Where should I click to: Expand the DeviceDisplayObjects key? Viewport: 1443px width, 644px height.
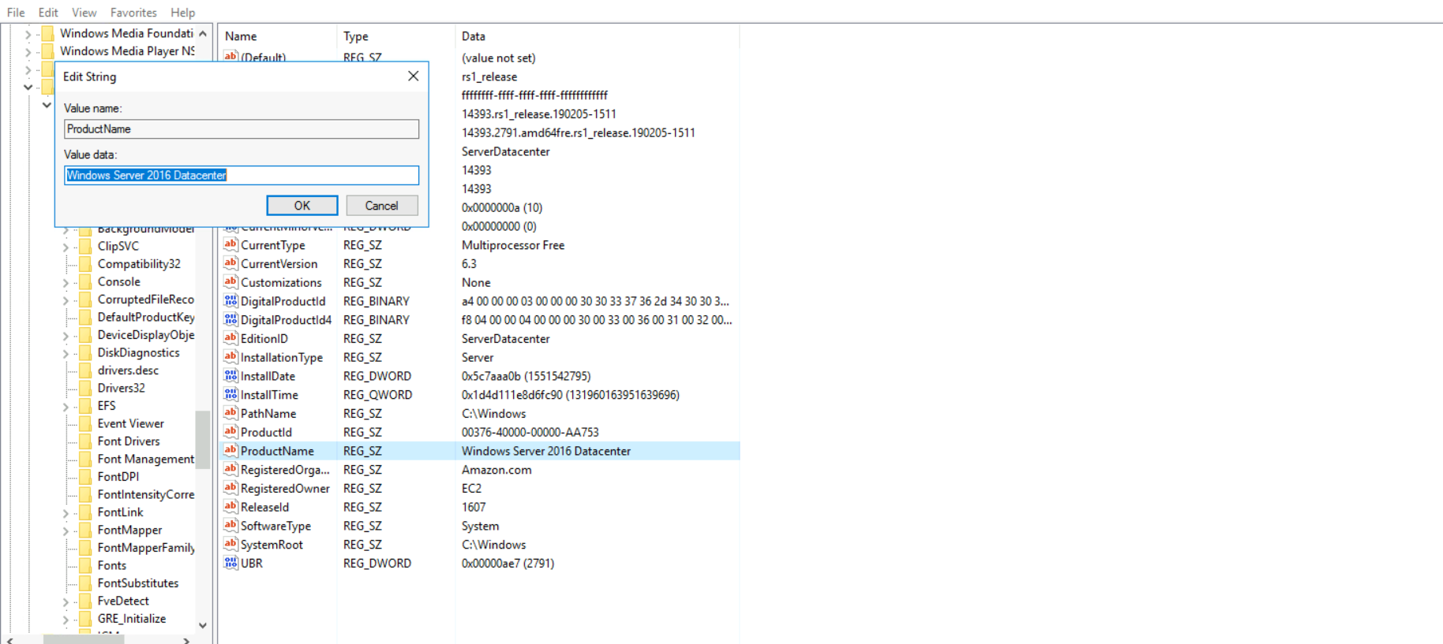pos(66,336)
